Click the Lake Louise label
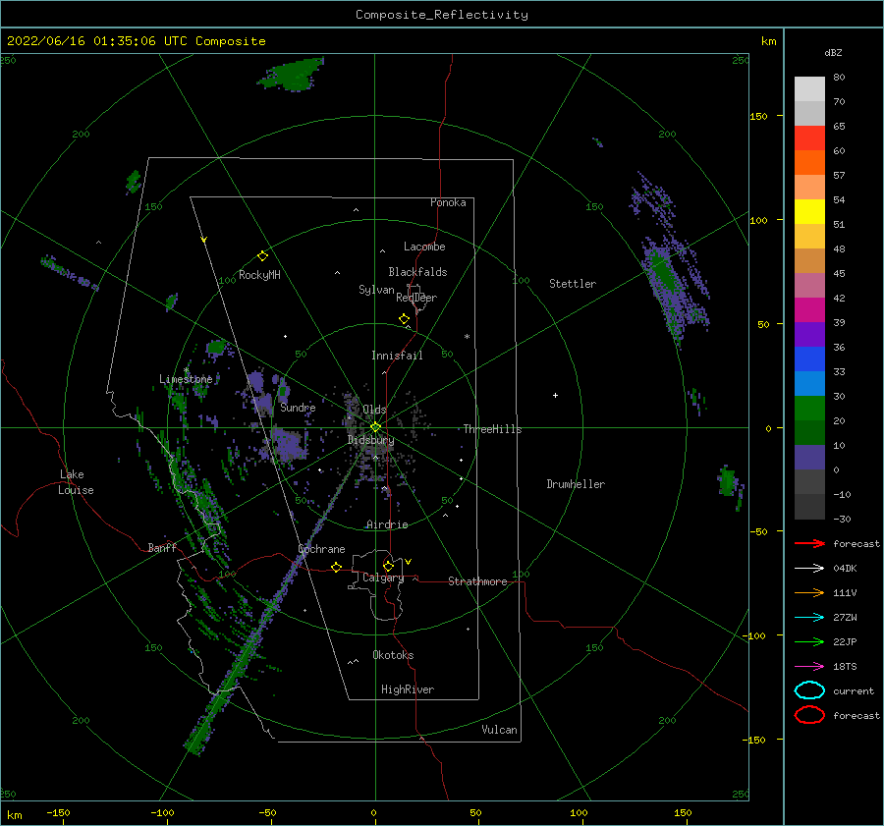Image resolution: width=884 pixels, height=826 pixels. (76, 482)
